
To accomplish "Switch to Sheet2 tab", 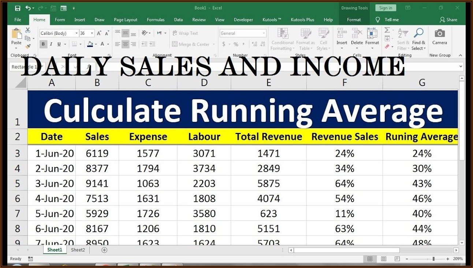I will click(x=78, y=250).
